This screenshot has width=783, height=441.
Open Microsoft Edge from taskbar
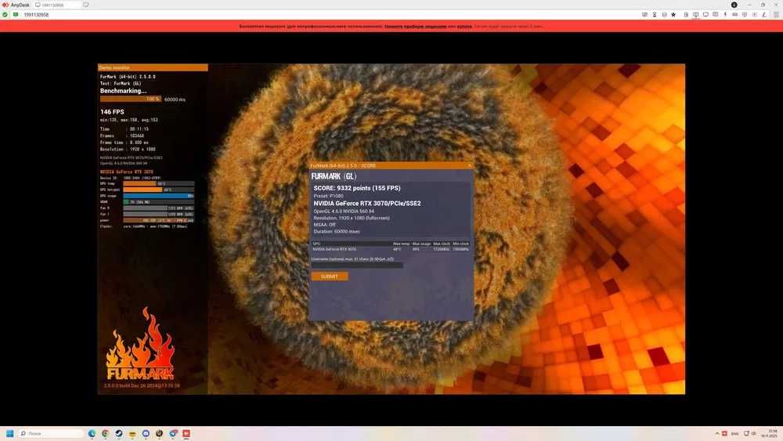(92, 433)
